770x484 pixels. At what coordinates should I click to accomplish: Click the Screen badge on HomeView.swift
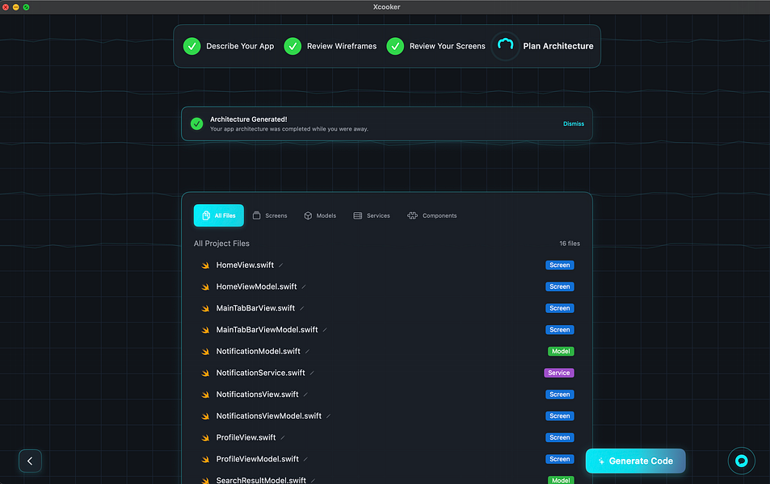point(559,265)
